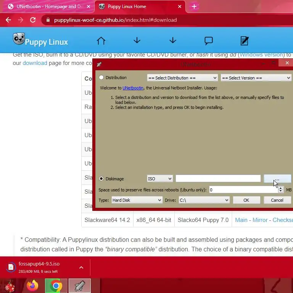Click the Slacko64 Puppy 7.0 cell
The height and width of the screenshot is (293, 293).
[x=203, y=220]
